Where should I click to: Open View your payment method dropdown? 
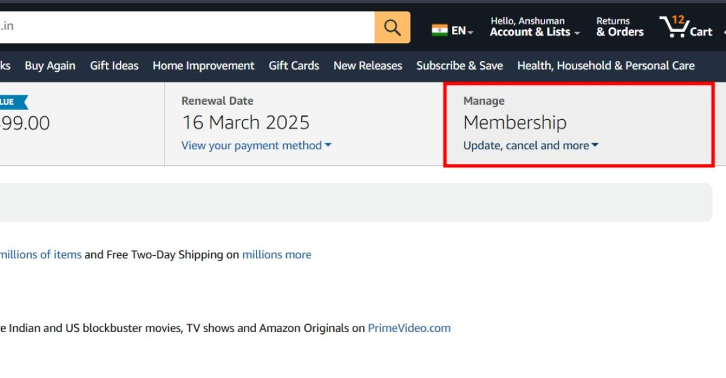255,145
